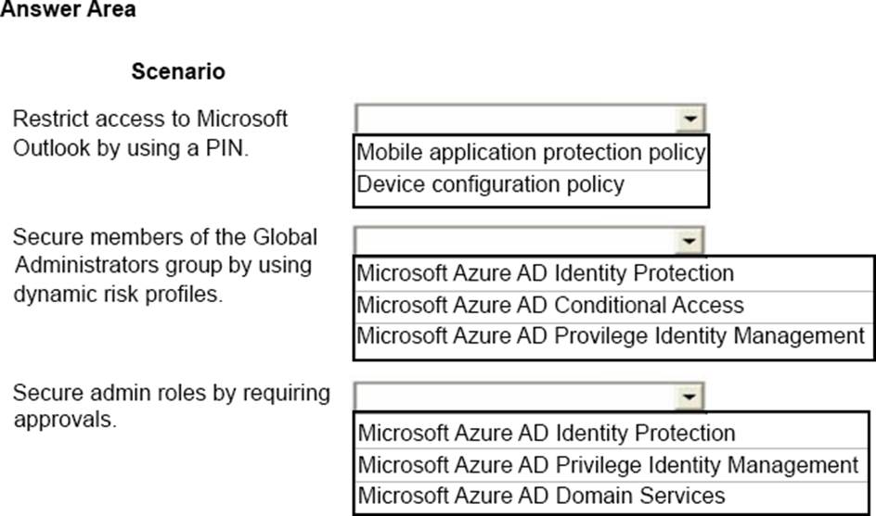Image resolution: width=876 pixels, height=516 pixels.
Task: Select 'Device configuration policy' option
Action: tap(491, 184)
